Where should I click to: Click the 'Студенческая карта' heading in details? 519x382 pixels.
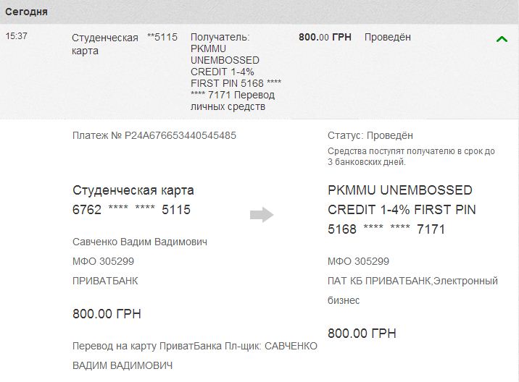(133, 190)
